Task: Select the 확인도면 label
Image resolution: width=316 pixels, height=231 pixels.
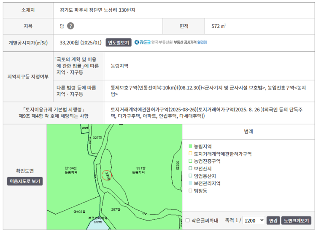Action: pos(25,171)
